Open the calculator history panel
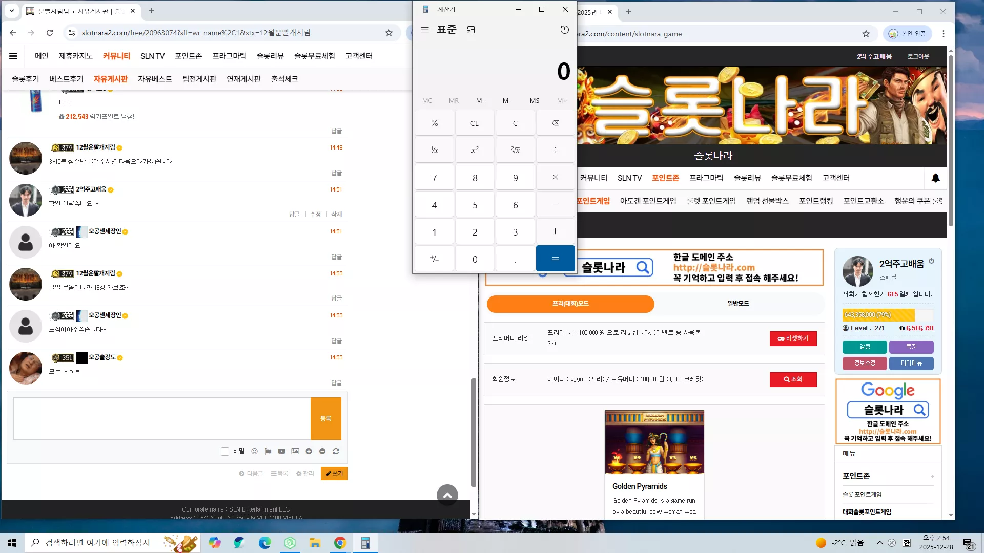This screenshot has height=553, width=984. pyautogui.click(x=565, y=30)
